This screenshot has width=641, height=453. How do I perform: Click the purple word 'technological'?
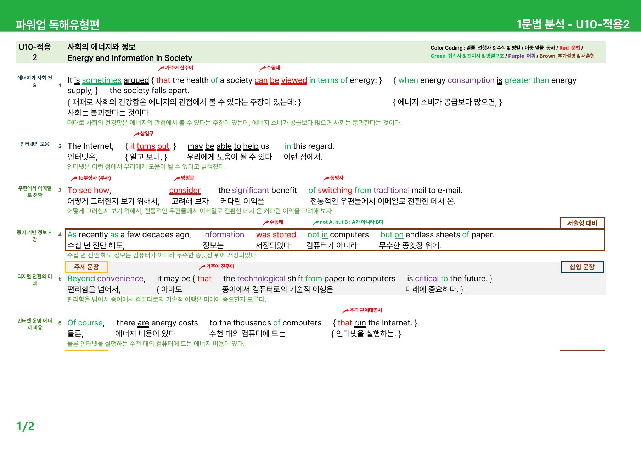[261, 279]
